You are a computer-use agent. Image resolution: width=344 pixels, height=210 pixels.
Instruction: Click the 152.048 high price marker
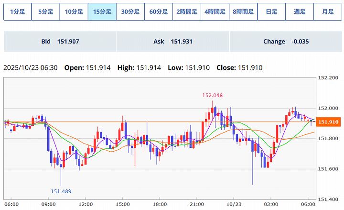point(213,95)
